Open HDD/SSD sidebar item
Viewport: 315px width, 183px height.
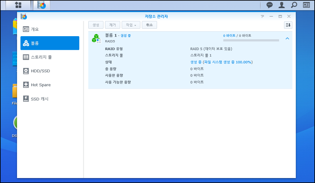coord(50,71)
